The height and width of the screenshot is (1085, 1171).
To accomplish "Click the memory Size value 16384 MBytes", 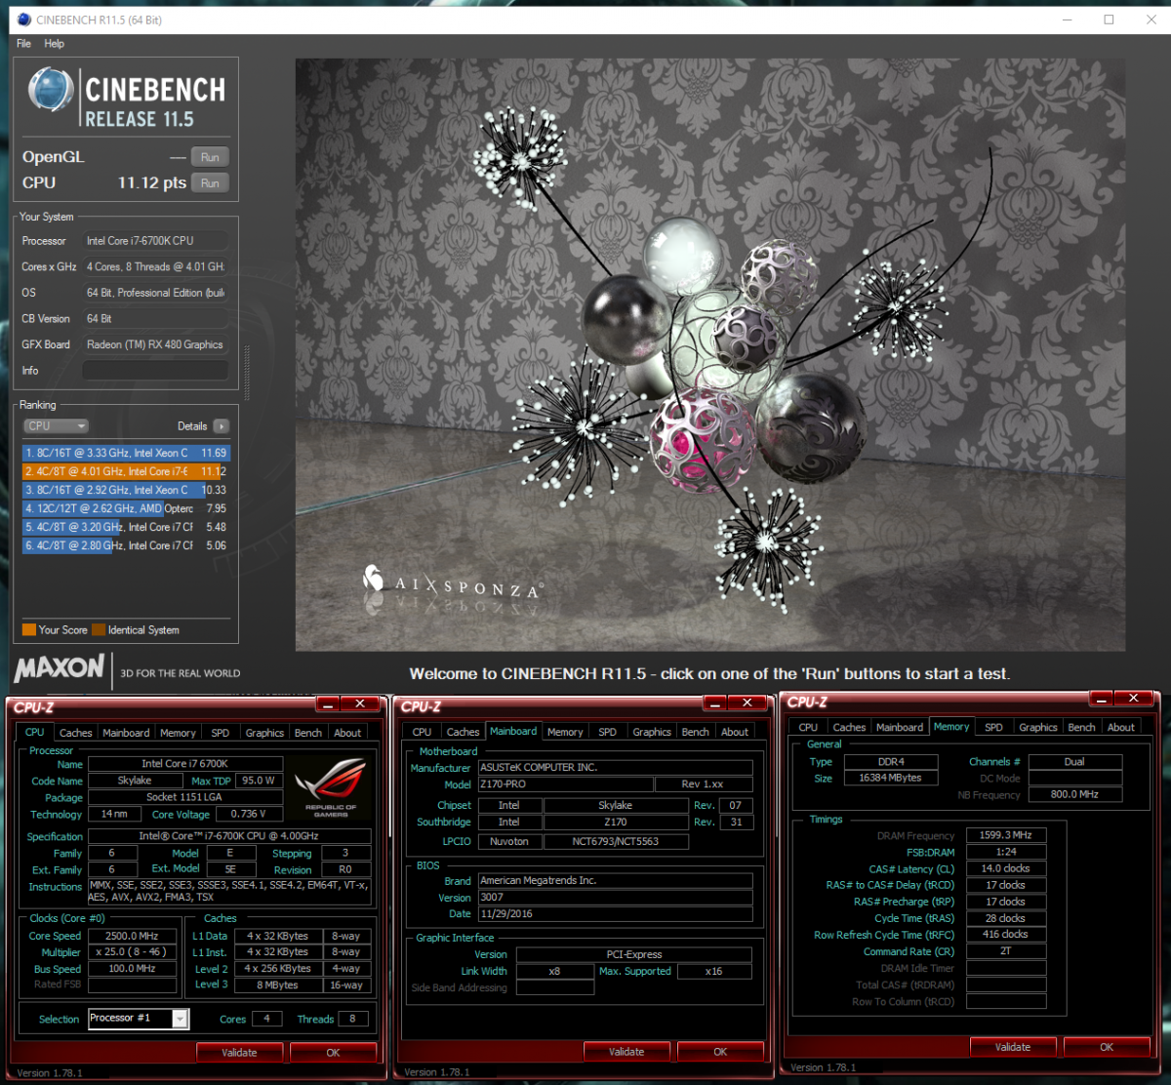I will (892, 778).
